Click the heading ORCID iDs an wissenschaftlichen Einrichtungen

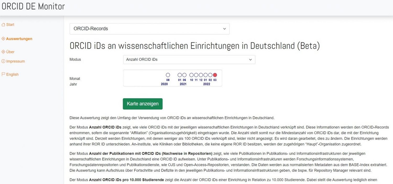[x=195, y=46]
